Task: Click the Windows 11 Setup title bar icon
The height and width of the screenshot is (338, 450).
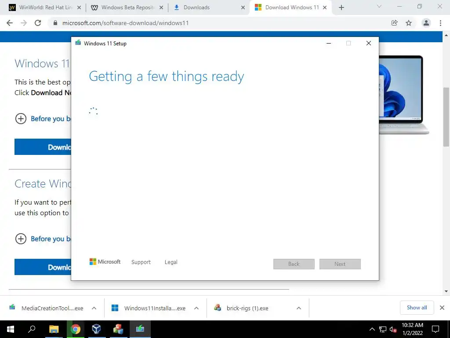Action: pyautogui.click(x=78, y=43)
